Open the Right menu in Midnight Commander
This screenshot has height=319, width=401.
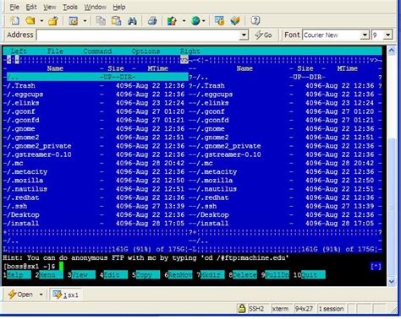[x=190, y=51]
